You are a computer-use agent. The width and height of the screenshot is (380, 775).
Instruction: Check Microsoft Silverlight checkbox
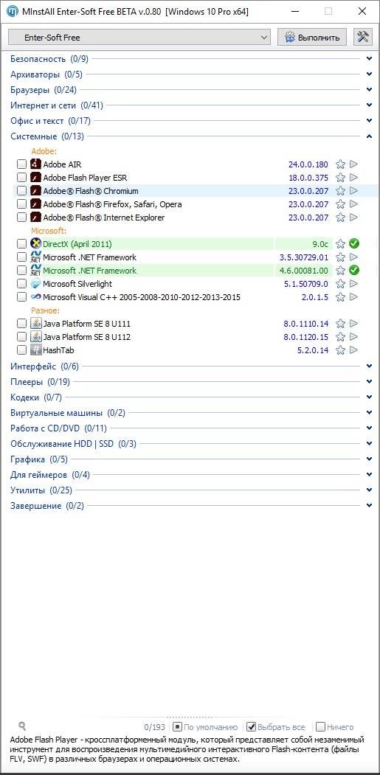[22, 284]
